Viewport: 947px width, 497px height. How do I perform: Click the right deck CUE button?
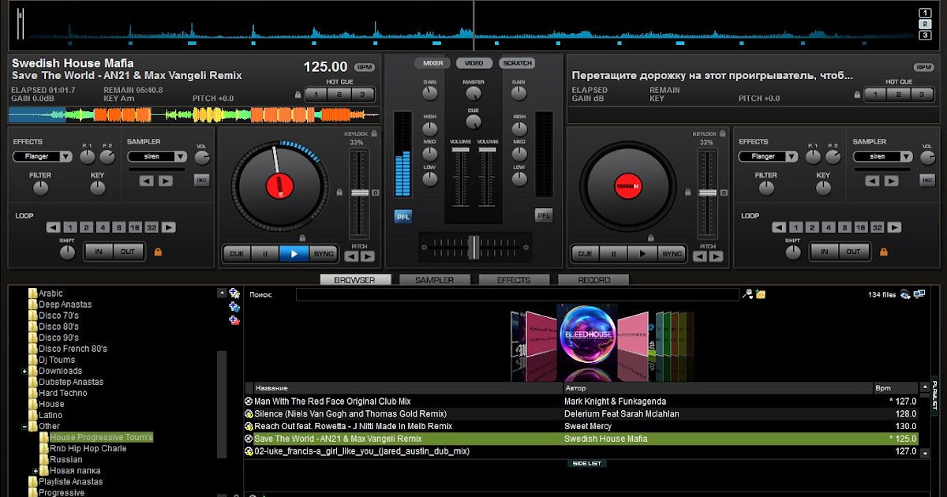585,253
